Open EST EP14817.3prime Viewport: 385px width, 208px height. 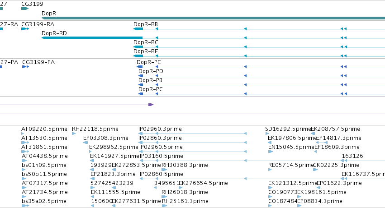coord(339,138)
